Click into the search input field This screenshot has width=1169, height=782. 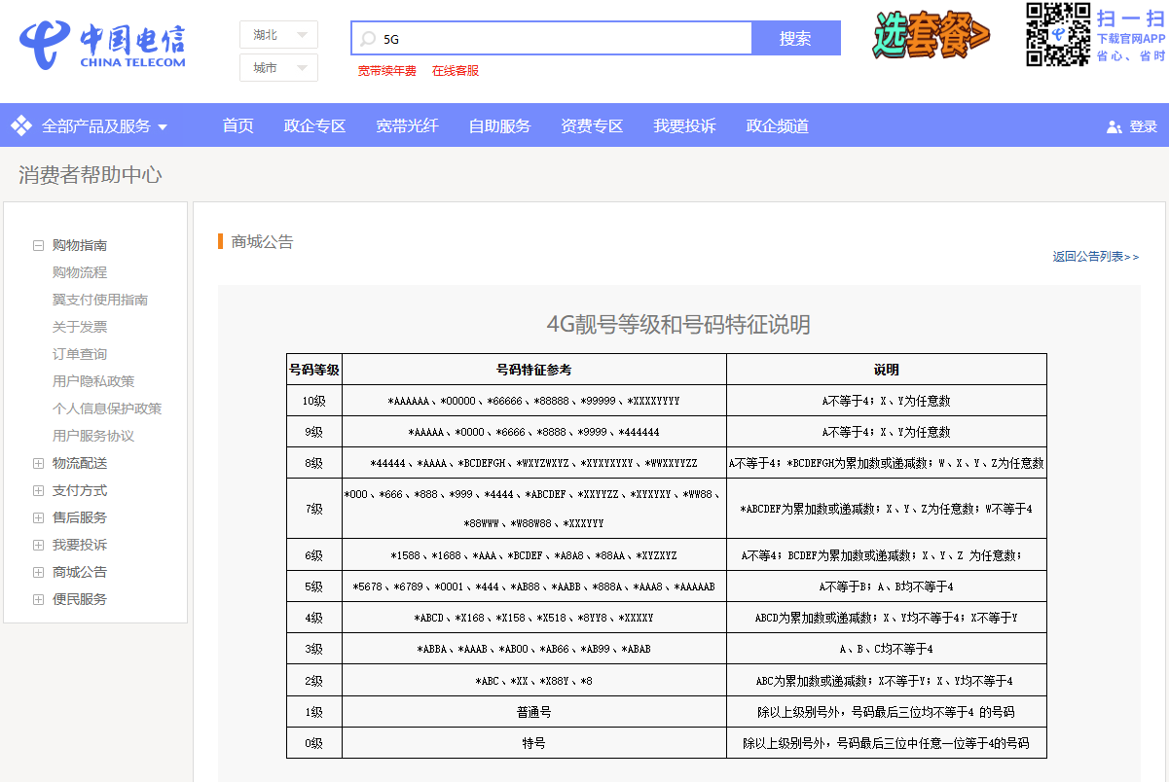565,39
